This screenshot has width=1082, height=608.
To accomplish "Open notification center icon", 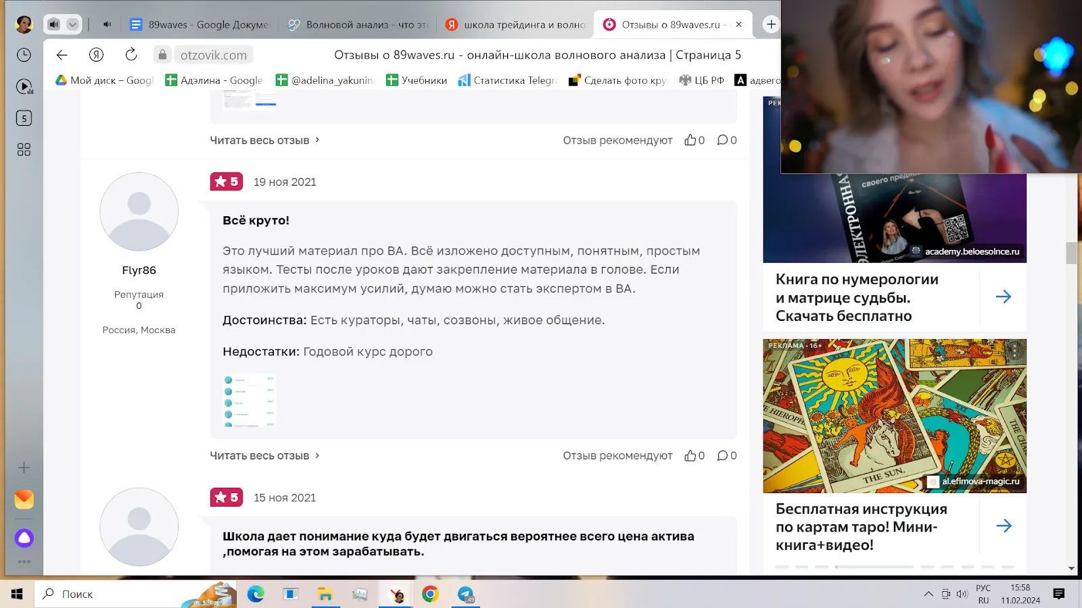I will tap(1059, 594).
